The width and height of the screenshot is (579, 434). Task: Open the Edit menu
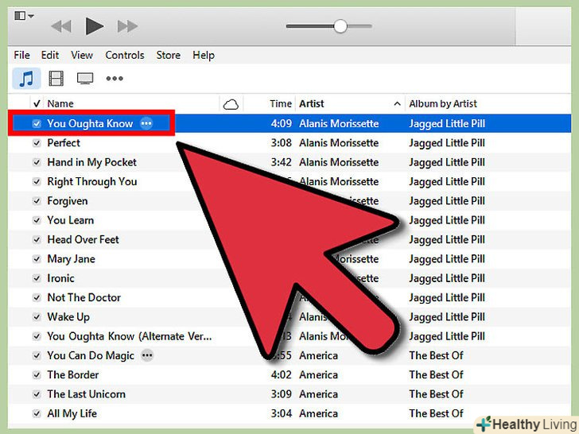tap(50, 55)
